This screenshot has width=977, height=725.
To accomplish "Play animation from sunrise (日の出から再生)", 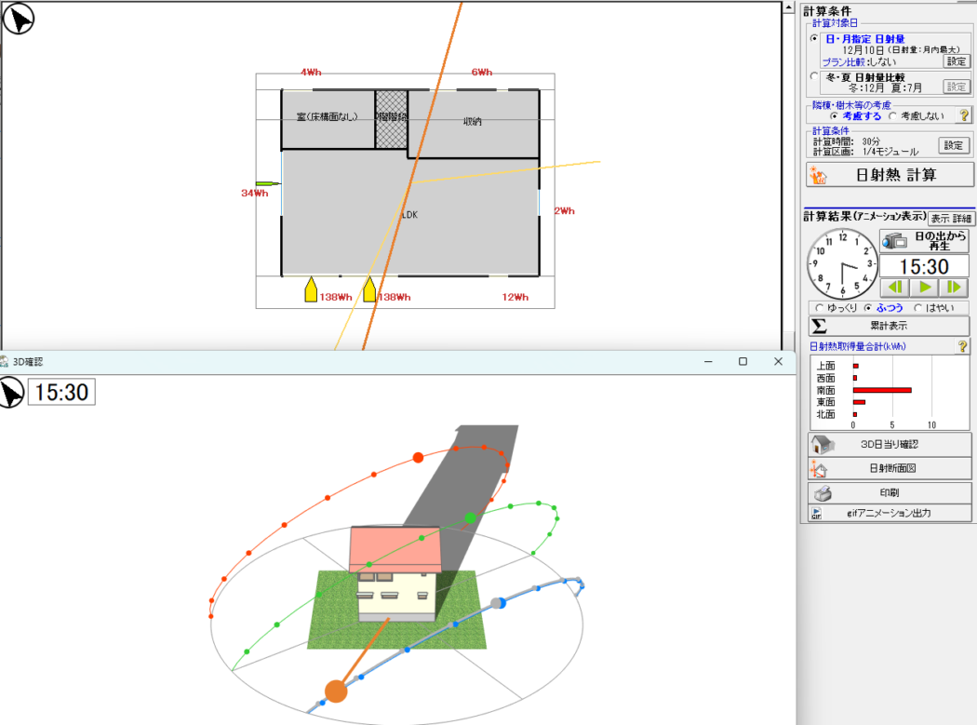I will [925, 240].
